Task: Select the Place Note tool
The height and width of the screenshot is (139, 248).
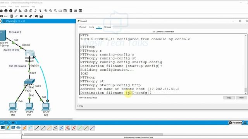Action: click(12, 16)
